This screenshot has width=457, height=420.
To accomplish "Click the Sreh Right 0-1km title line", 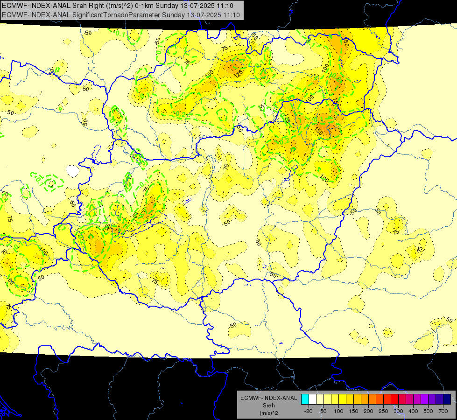I will click(118, 6).
